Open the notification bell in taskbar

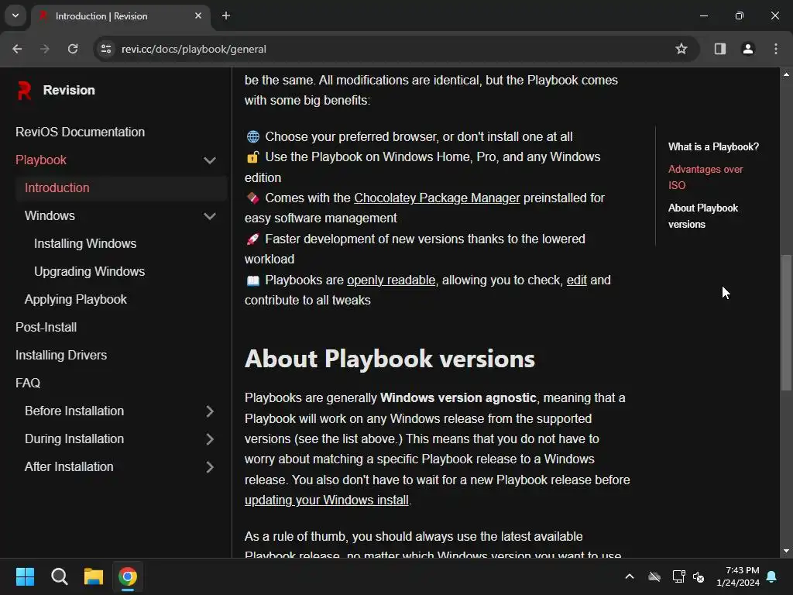click(772, 576)
